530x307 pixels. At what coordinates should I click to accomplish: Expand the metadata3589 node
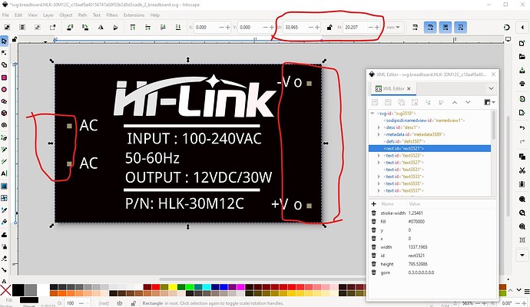pyautogui.click(x=379, y=134)
